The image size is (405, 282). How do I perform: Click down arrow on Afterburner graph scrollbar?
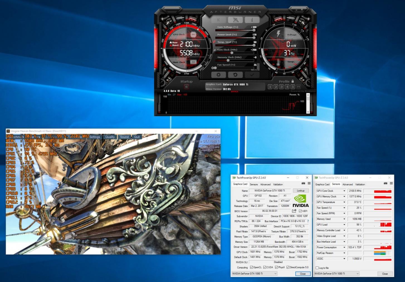tap(308, 112)
